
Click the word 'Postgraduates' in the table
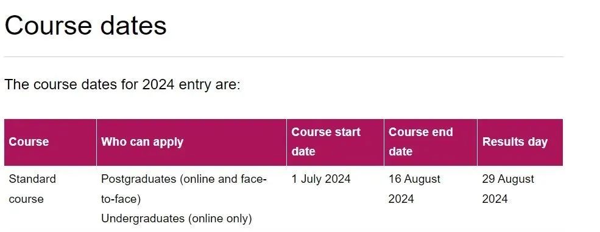[x=138, y=179]
